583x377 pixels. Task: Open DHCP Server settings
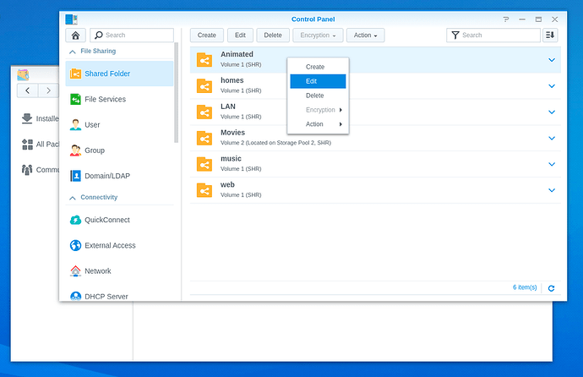tap(119, 296)
